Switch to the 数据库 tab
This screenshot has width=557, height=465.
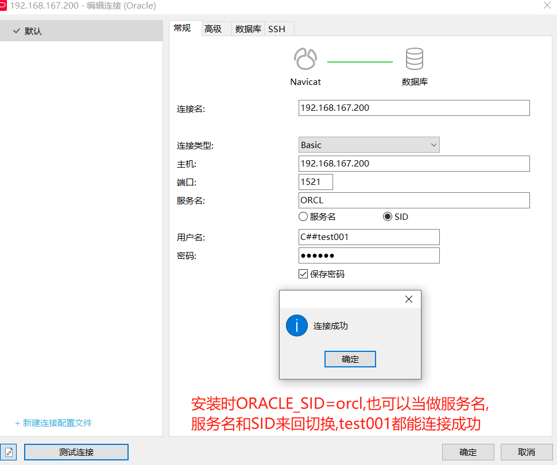248,29
